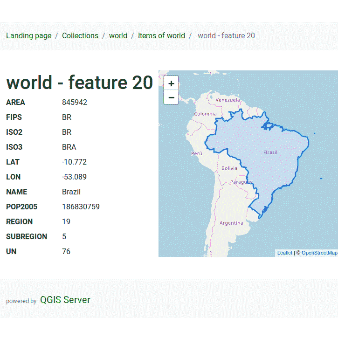
Task: Select the Perú label on map
Action: (x=197, y=153)
